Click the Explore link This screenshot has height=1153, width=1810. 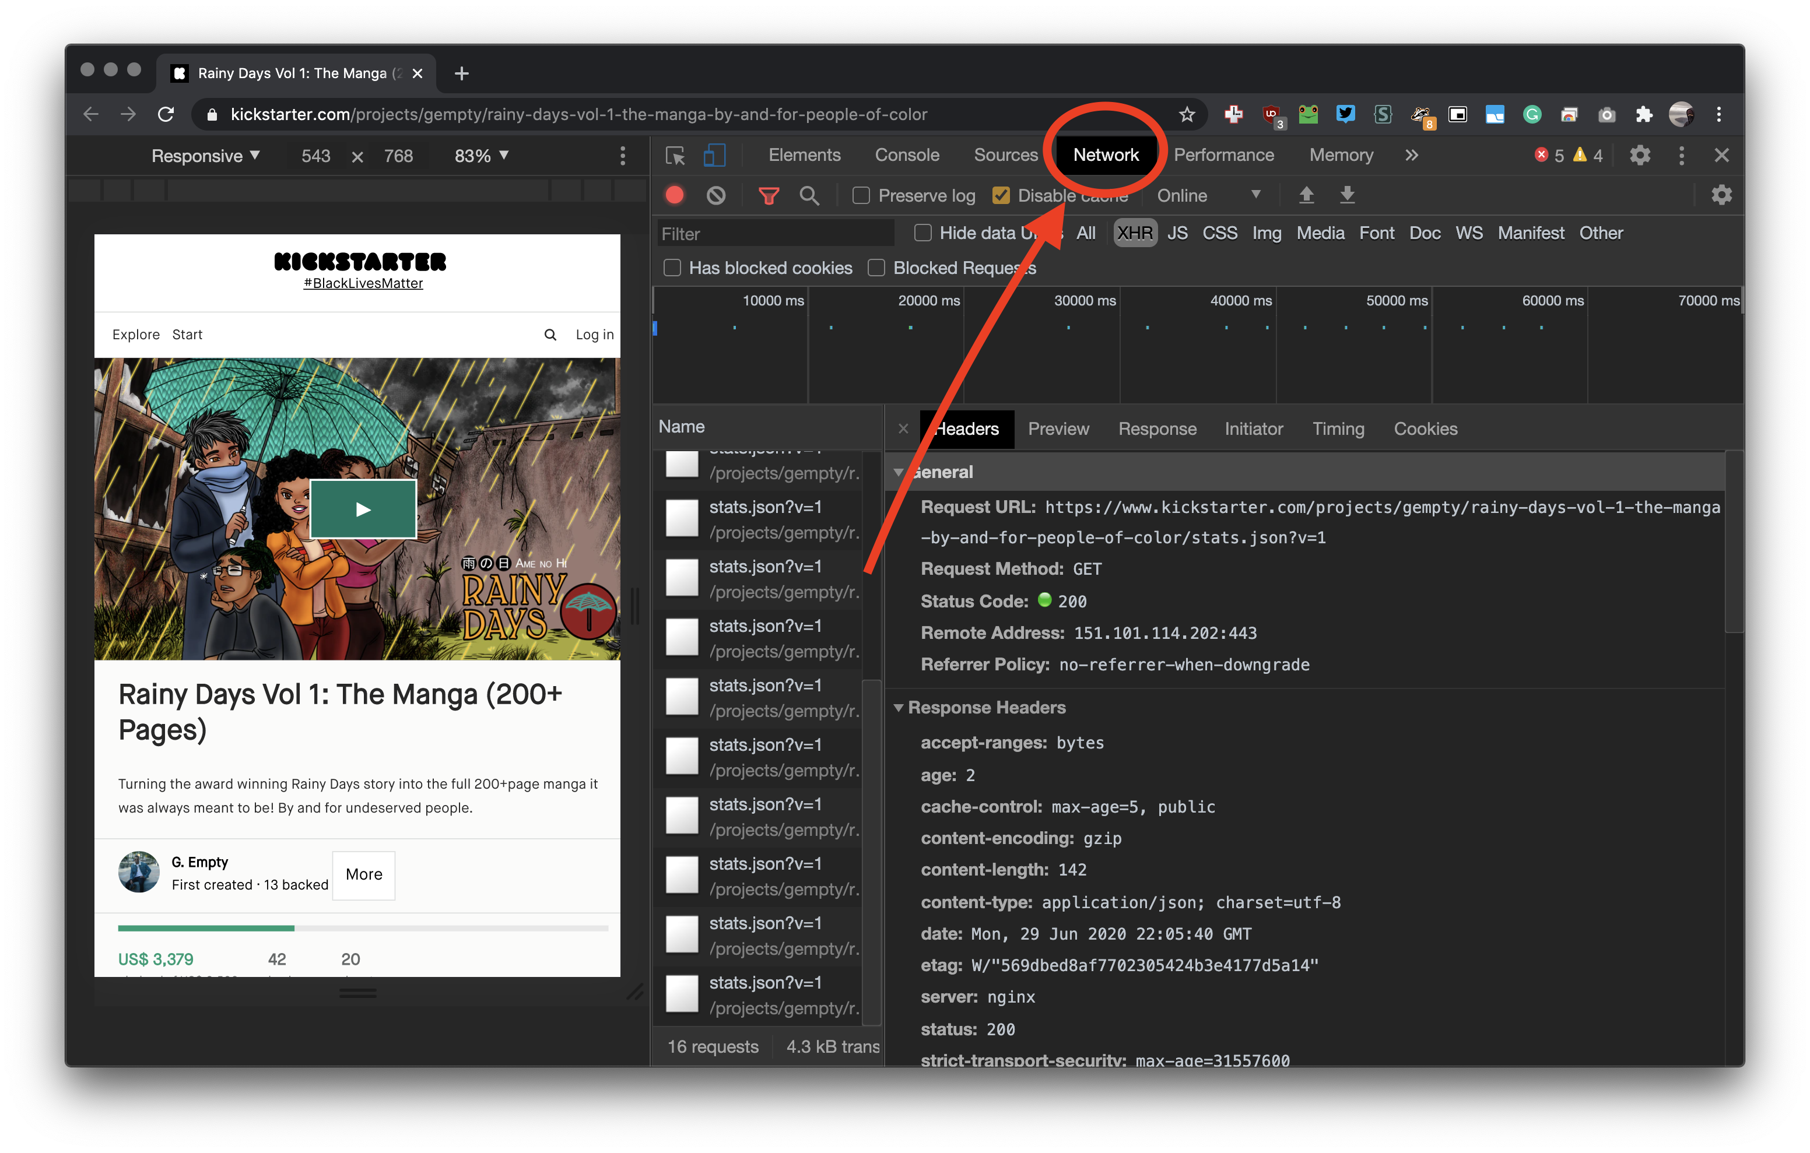click(135, 335)
